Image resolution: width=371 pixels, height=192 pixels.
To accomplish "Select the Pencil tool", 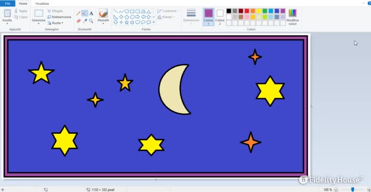I will (78, 13).
